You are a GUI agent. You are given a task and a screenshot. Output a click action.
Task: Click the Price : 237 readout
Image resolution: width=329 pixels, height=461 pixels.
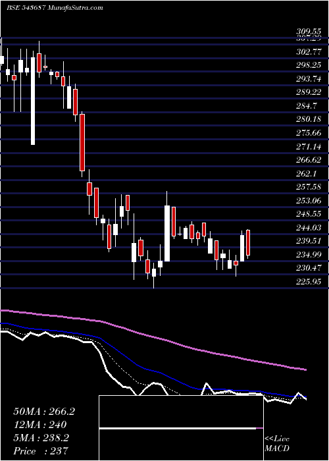click(41, 450)
